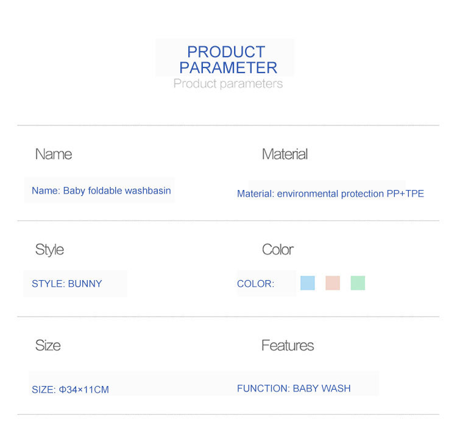
Task: Select the Size section heading
Action: [x=48, y=345]
